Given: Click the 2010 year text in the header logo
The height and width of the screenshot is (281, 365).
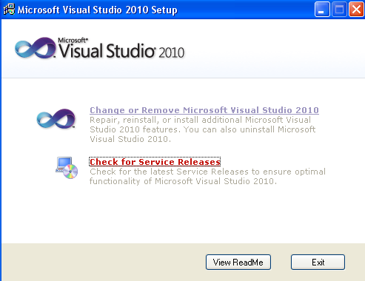Looking at the screenshot, I should [171, 53].
